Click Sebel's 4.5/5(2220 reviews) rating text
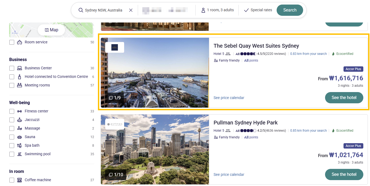 272,54
